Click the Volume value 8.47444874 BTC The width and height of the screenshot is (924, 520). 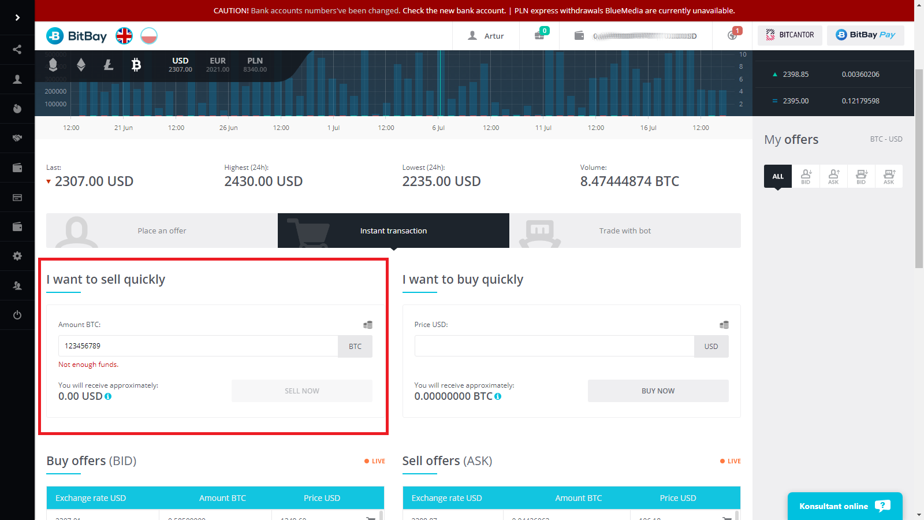coord(629,181)
